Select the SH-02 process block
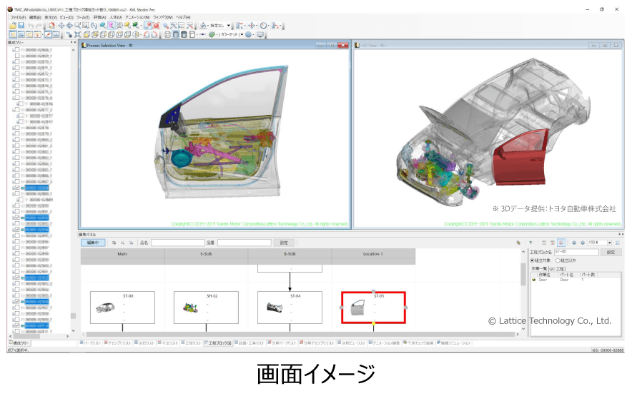 pyautogui.click(x=206, y=308)
